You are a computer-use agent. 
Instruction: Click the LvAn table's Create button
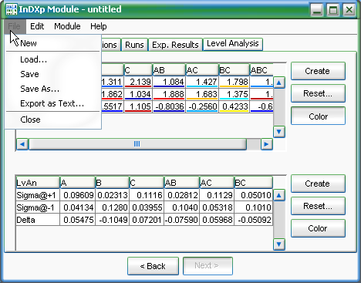tap(318, 184)
